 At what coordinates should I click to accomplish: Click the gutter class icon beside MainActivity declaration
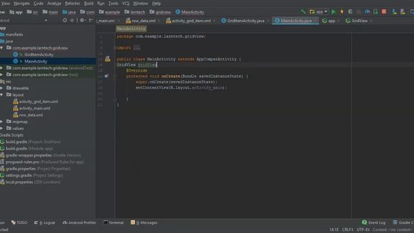[107, 59]
